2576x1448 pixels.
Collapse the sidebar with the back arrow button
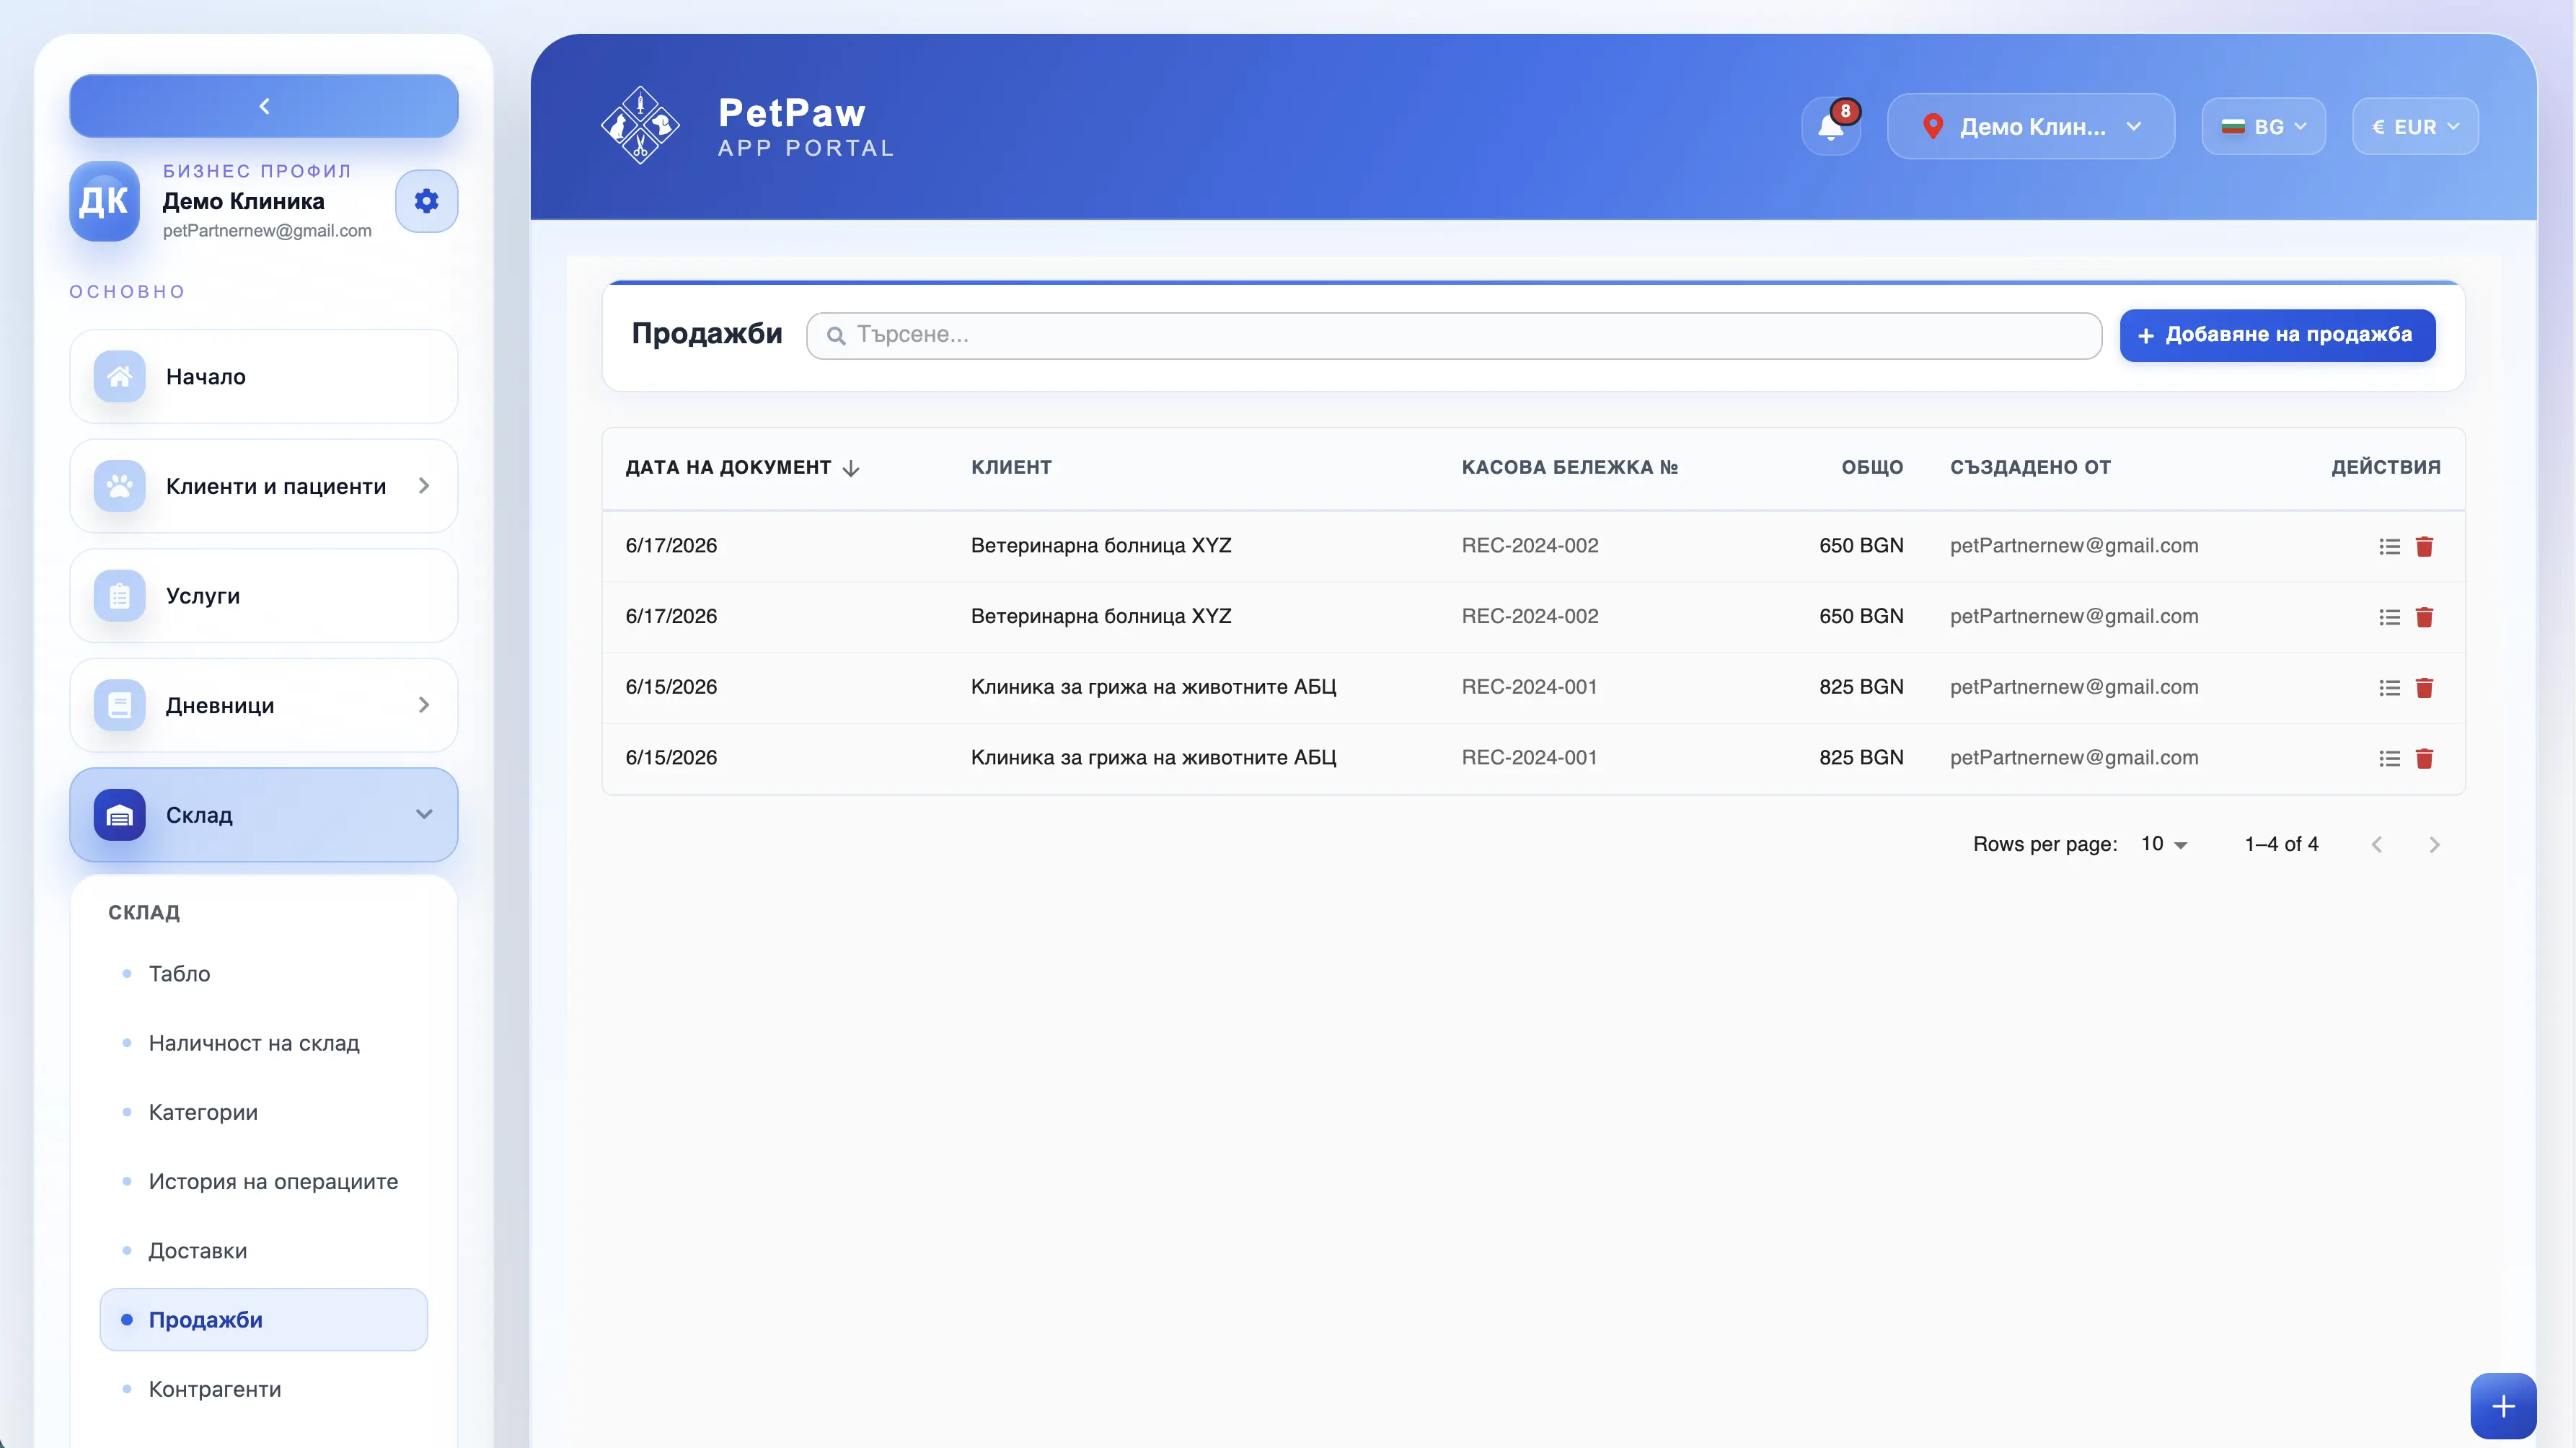point(264,106)
